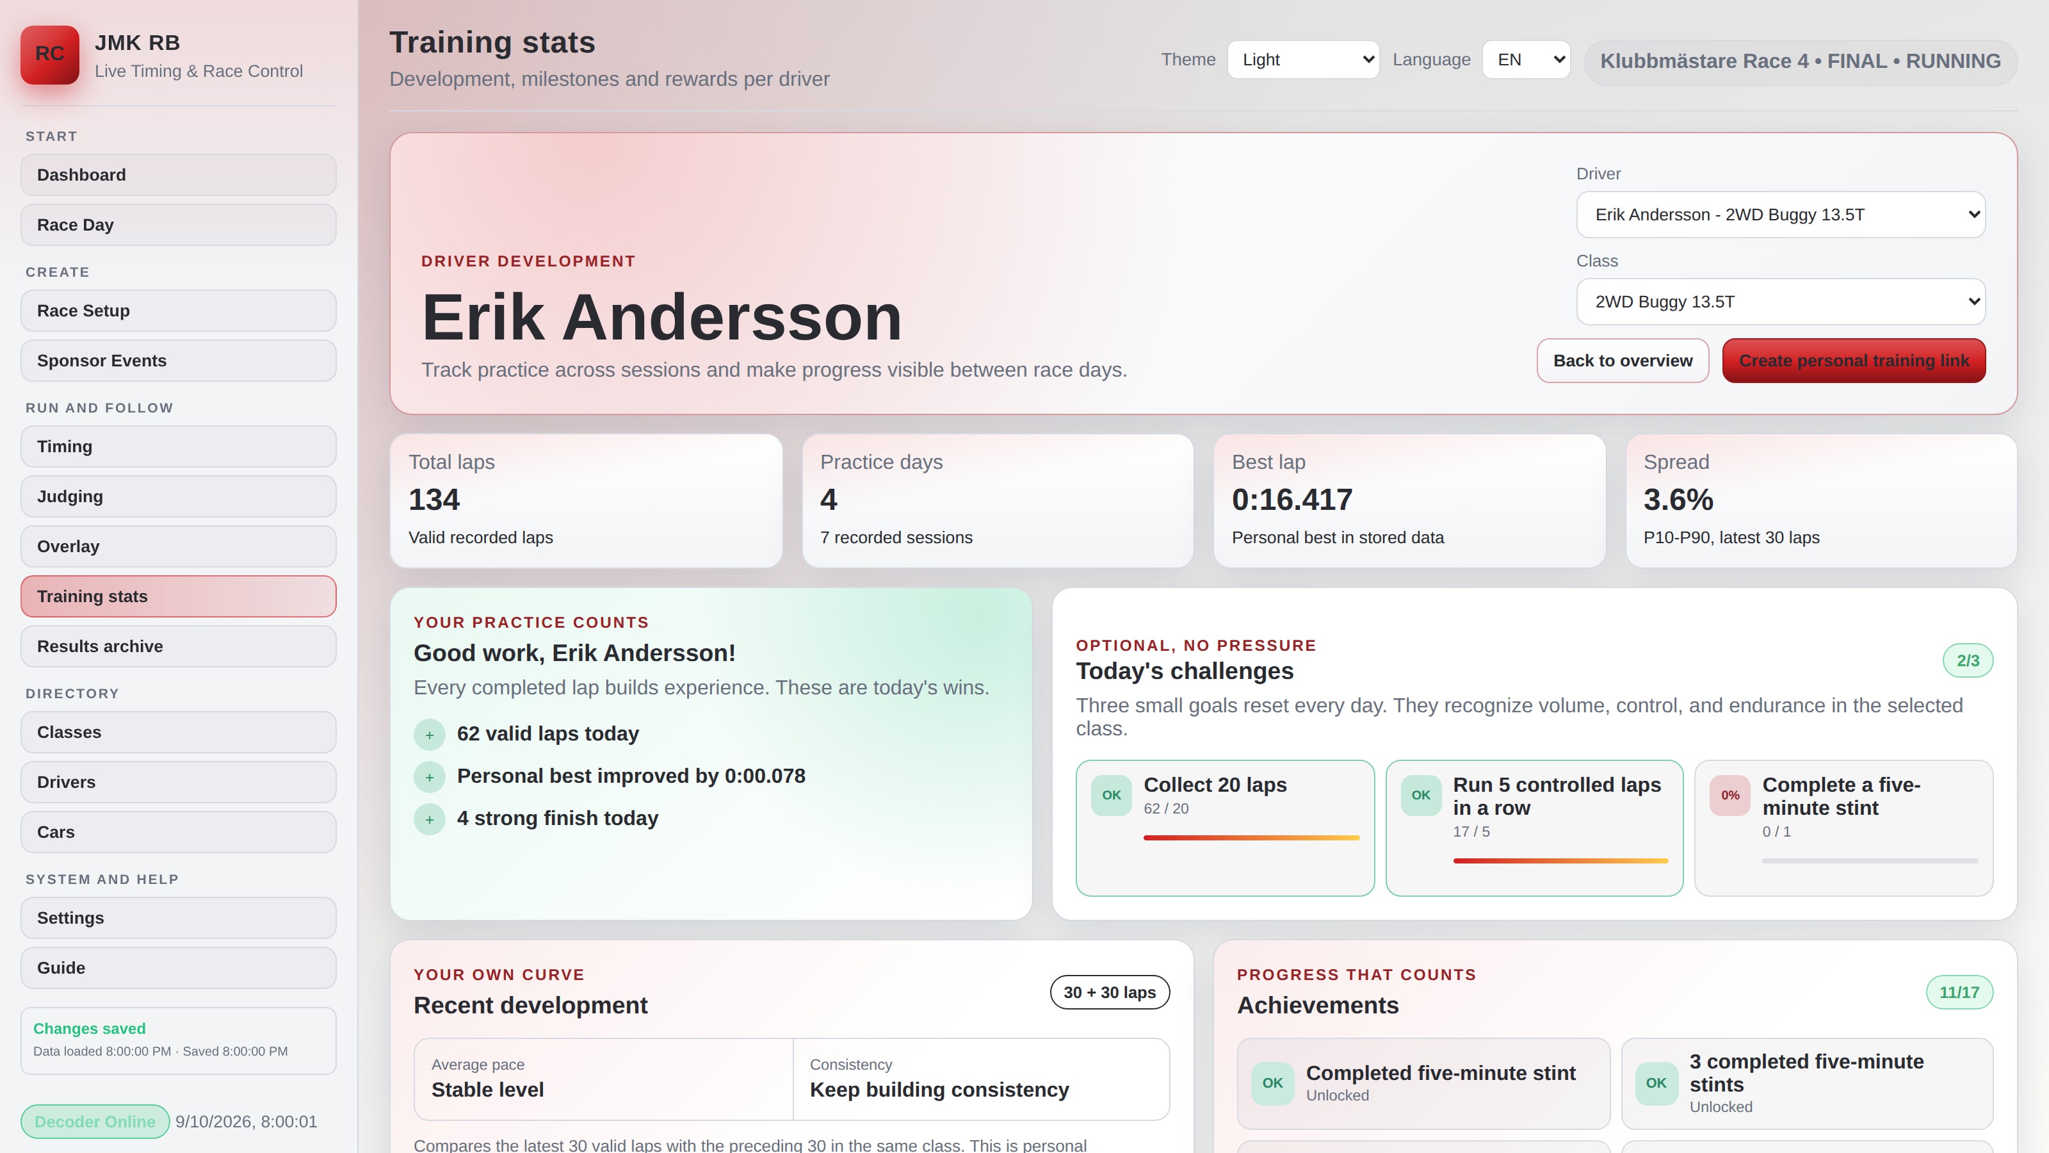Click the Decoder Online status badge
2049x1153 pixels.
click(x=95, y=1122)
